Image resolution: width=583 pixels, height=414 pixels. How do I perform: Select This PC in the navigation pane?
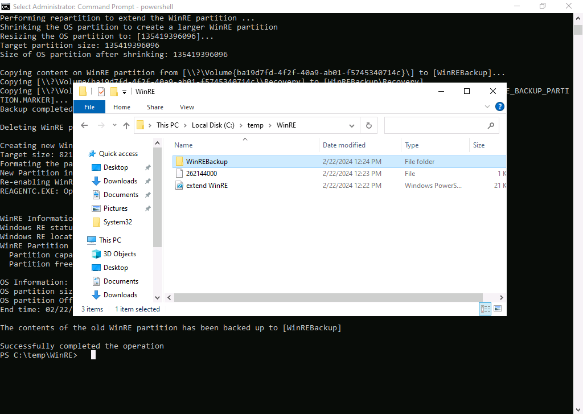click(x=110, y=240)
